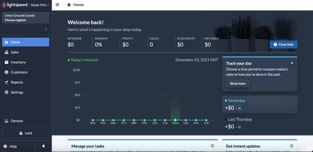Expand the small arrow below register box
Image resolution: width=313 pixels, height=152 pixels.
tap(46, 29)
